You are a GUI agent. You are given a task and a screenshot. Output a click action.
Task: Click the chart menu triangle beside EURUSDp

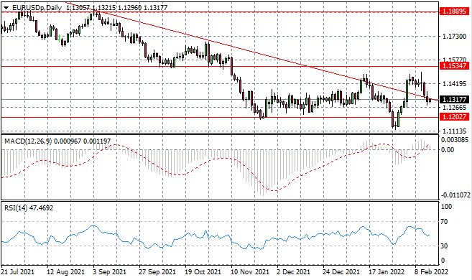point(6,8)
